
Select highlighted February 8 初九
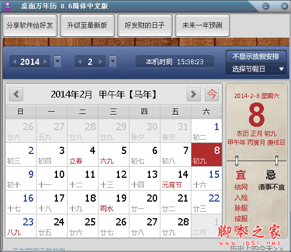[206, 155]
